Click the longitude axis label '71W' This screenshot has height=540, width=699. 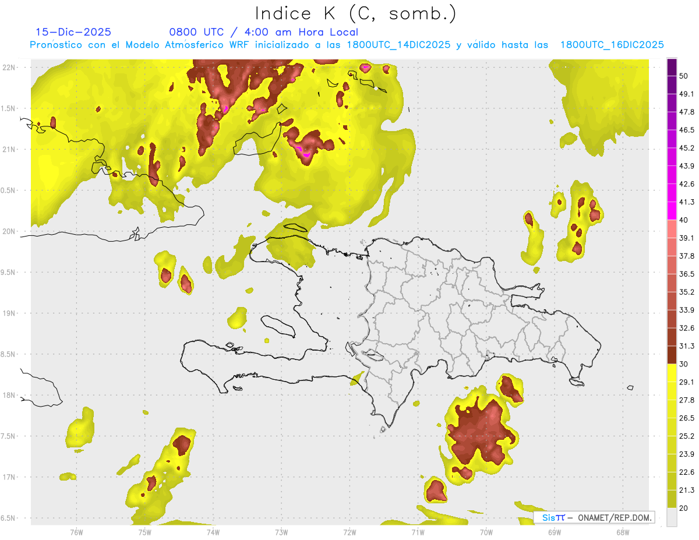pyautogui.click(x=418, y=532)
